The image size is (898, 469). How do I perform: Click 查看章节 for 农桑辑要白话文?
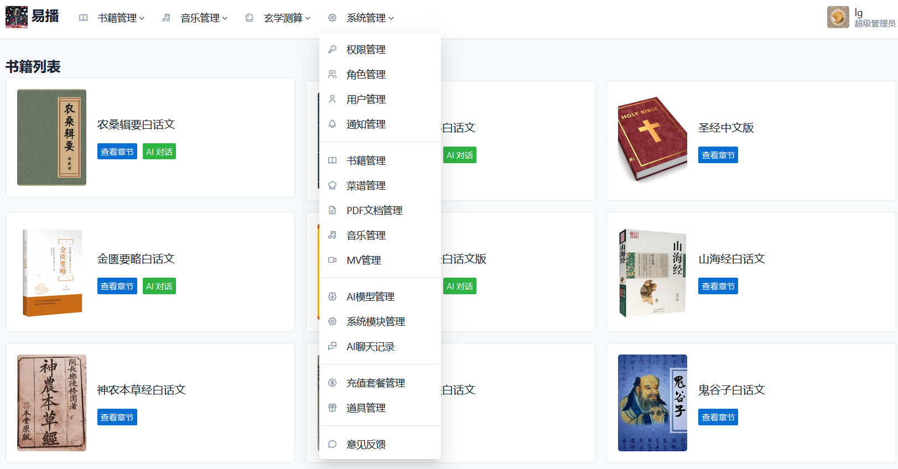coord(117,152)
